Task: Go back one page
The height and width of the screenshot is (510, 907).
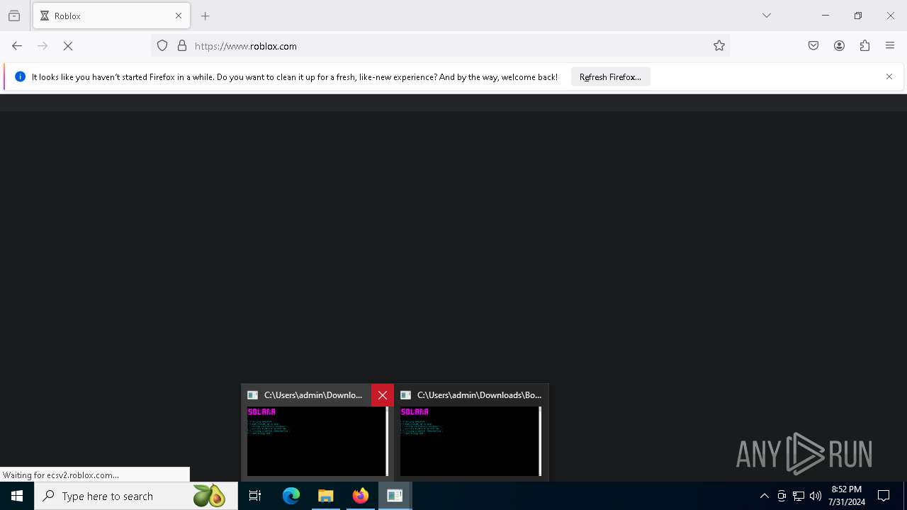Action: click(x=17, y=46)
